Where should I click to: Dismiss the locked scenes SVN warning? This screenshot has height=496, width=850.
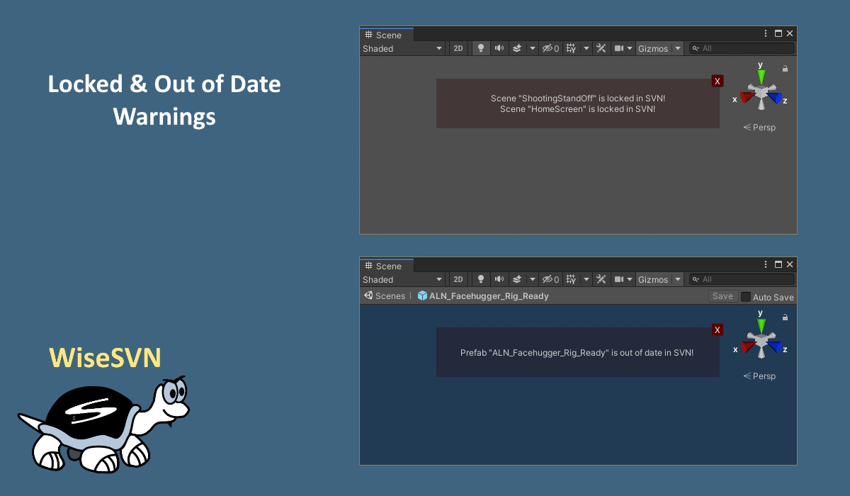pyautogui.click(x=718, y=81)
